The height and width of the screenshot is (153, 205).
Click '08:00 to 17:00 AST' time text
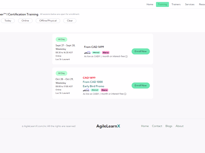64,86
